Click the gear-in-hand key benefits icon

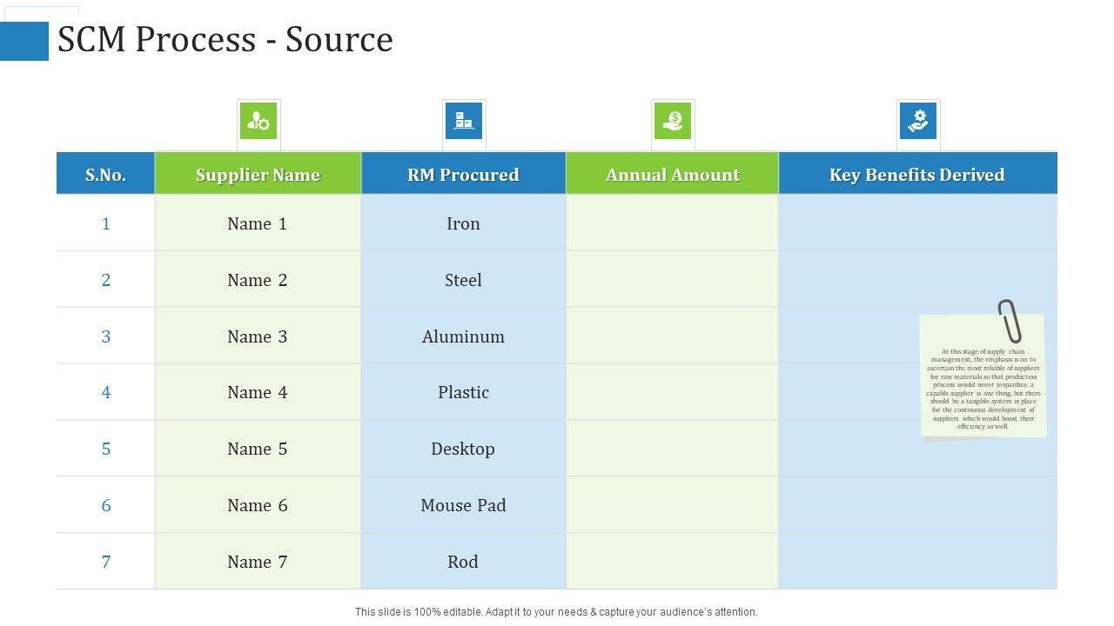918,121
